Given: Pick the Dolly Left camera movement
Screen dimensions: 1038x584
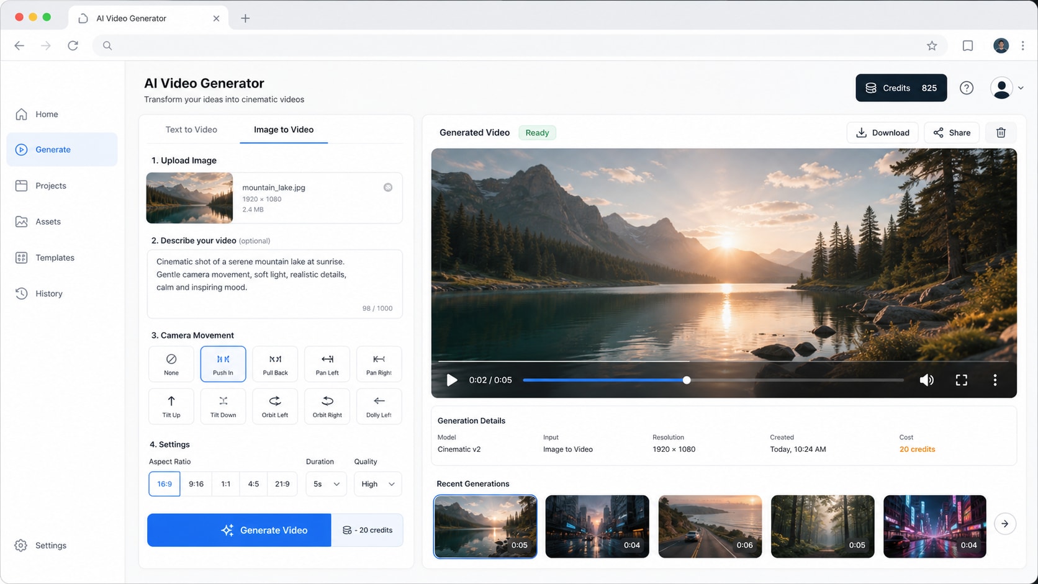Looking at the screenshot, I should click(379, 406).
